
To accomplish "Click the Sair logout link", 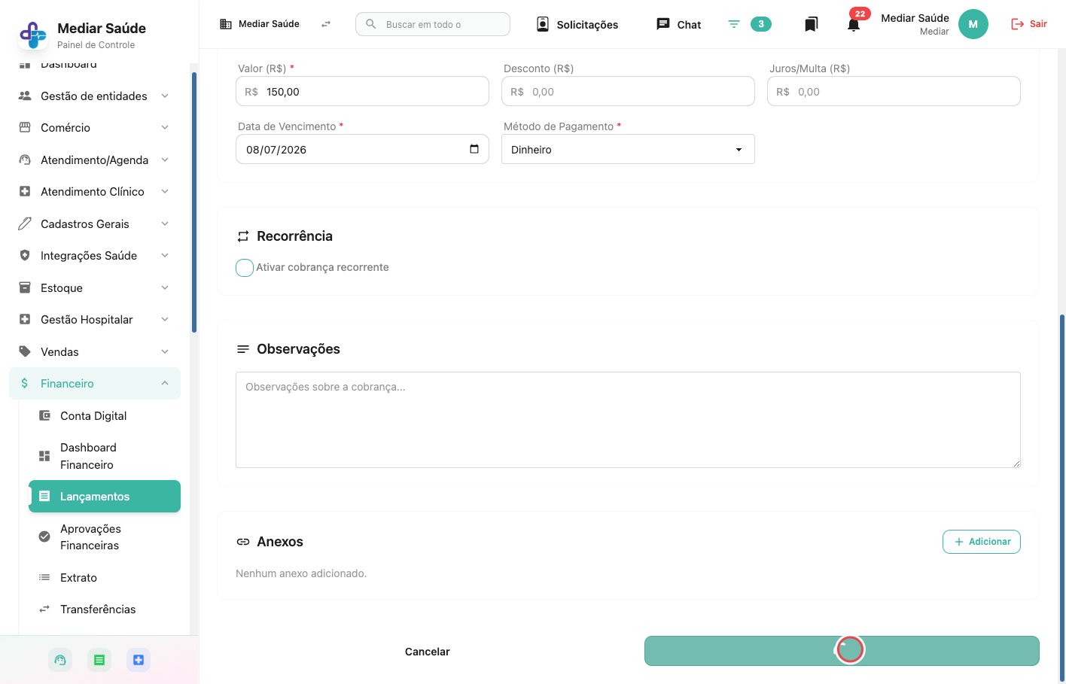I will click(x=1028, y=24).
